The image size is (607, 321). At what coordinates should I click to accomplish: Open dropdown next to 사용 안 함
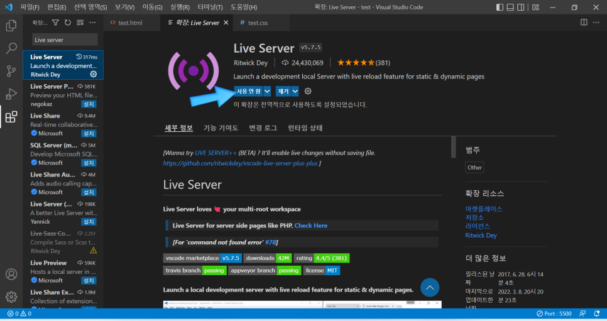(267, 91)
